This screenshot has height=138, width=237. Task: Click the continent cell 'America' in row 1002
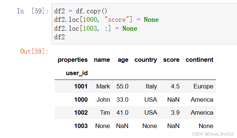(x=202, y=112)
